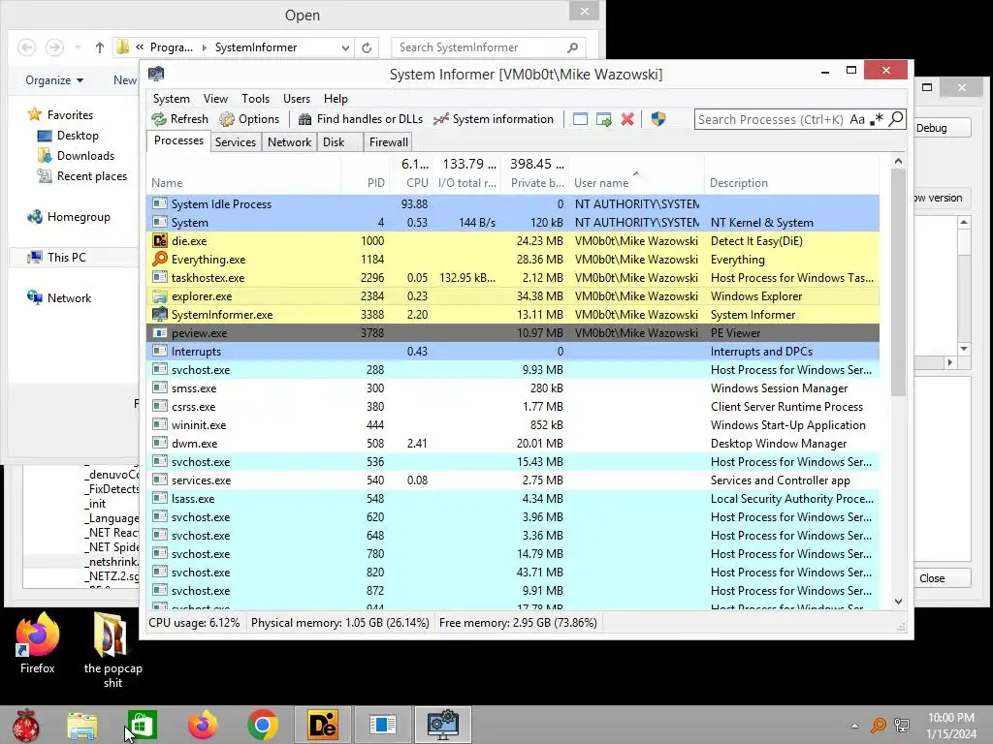Sort by PID column header
The height and width of the screenshot is (744, 993).
coord(365,183)
